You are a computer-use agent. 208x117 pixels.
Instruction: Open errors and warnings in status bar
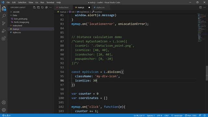[6, 116]
